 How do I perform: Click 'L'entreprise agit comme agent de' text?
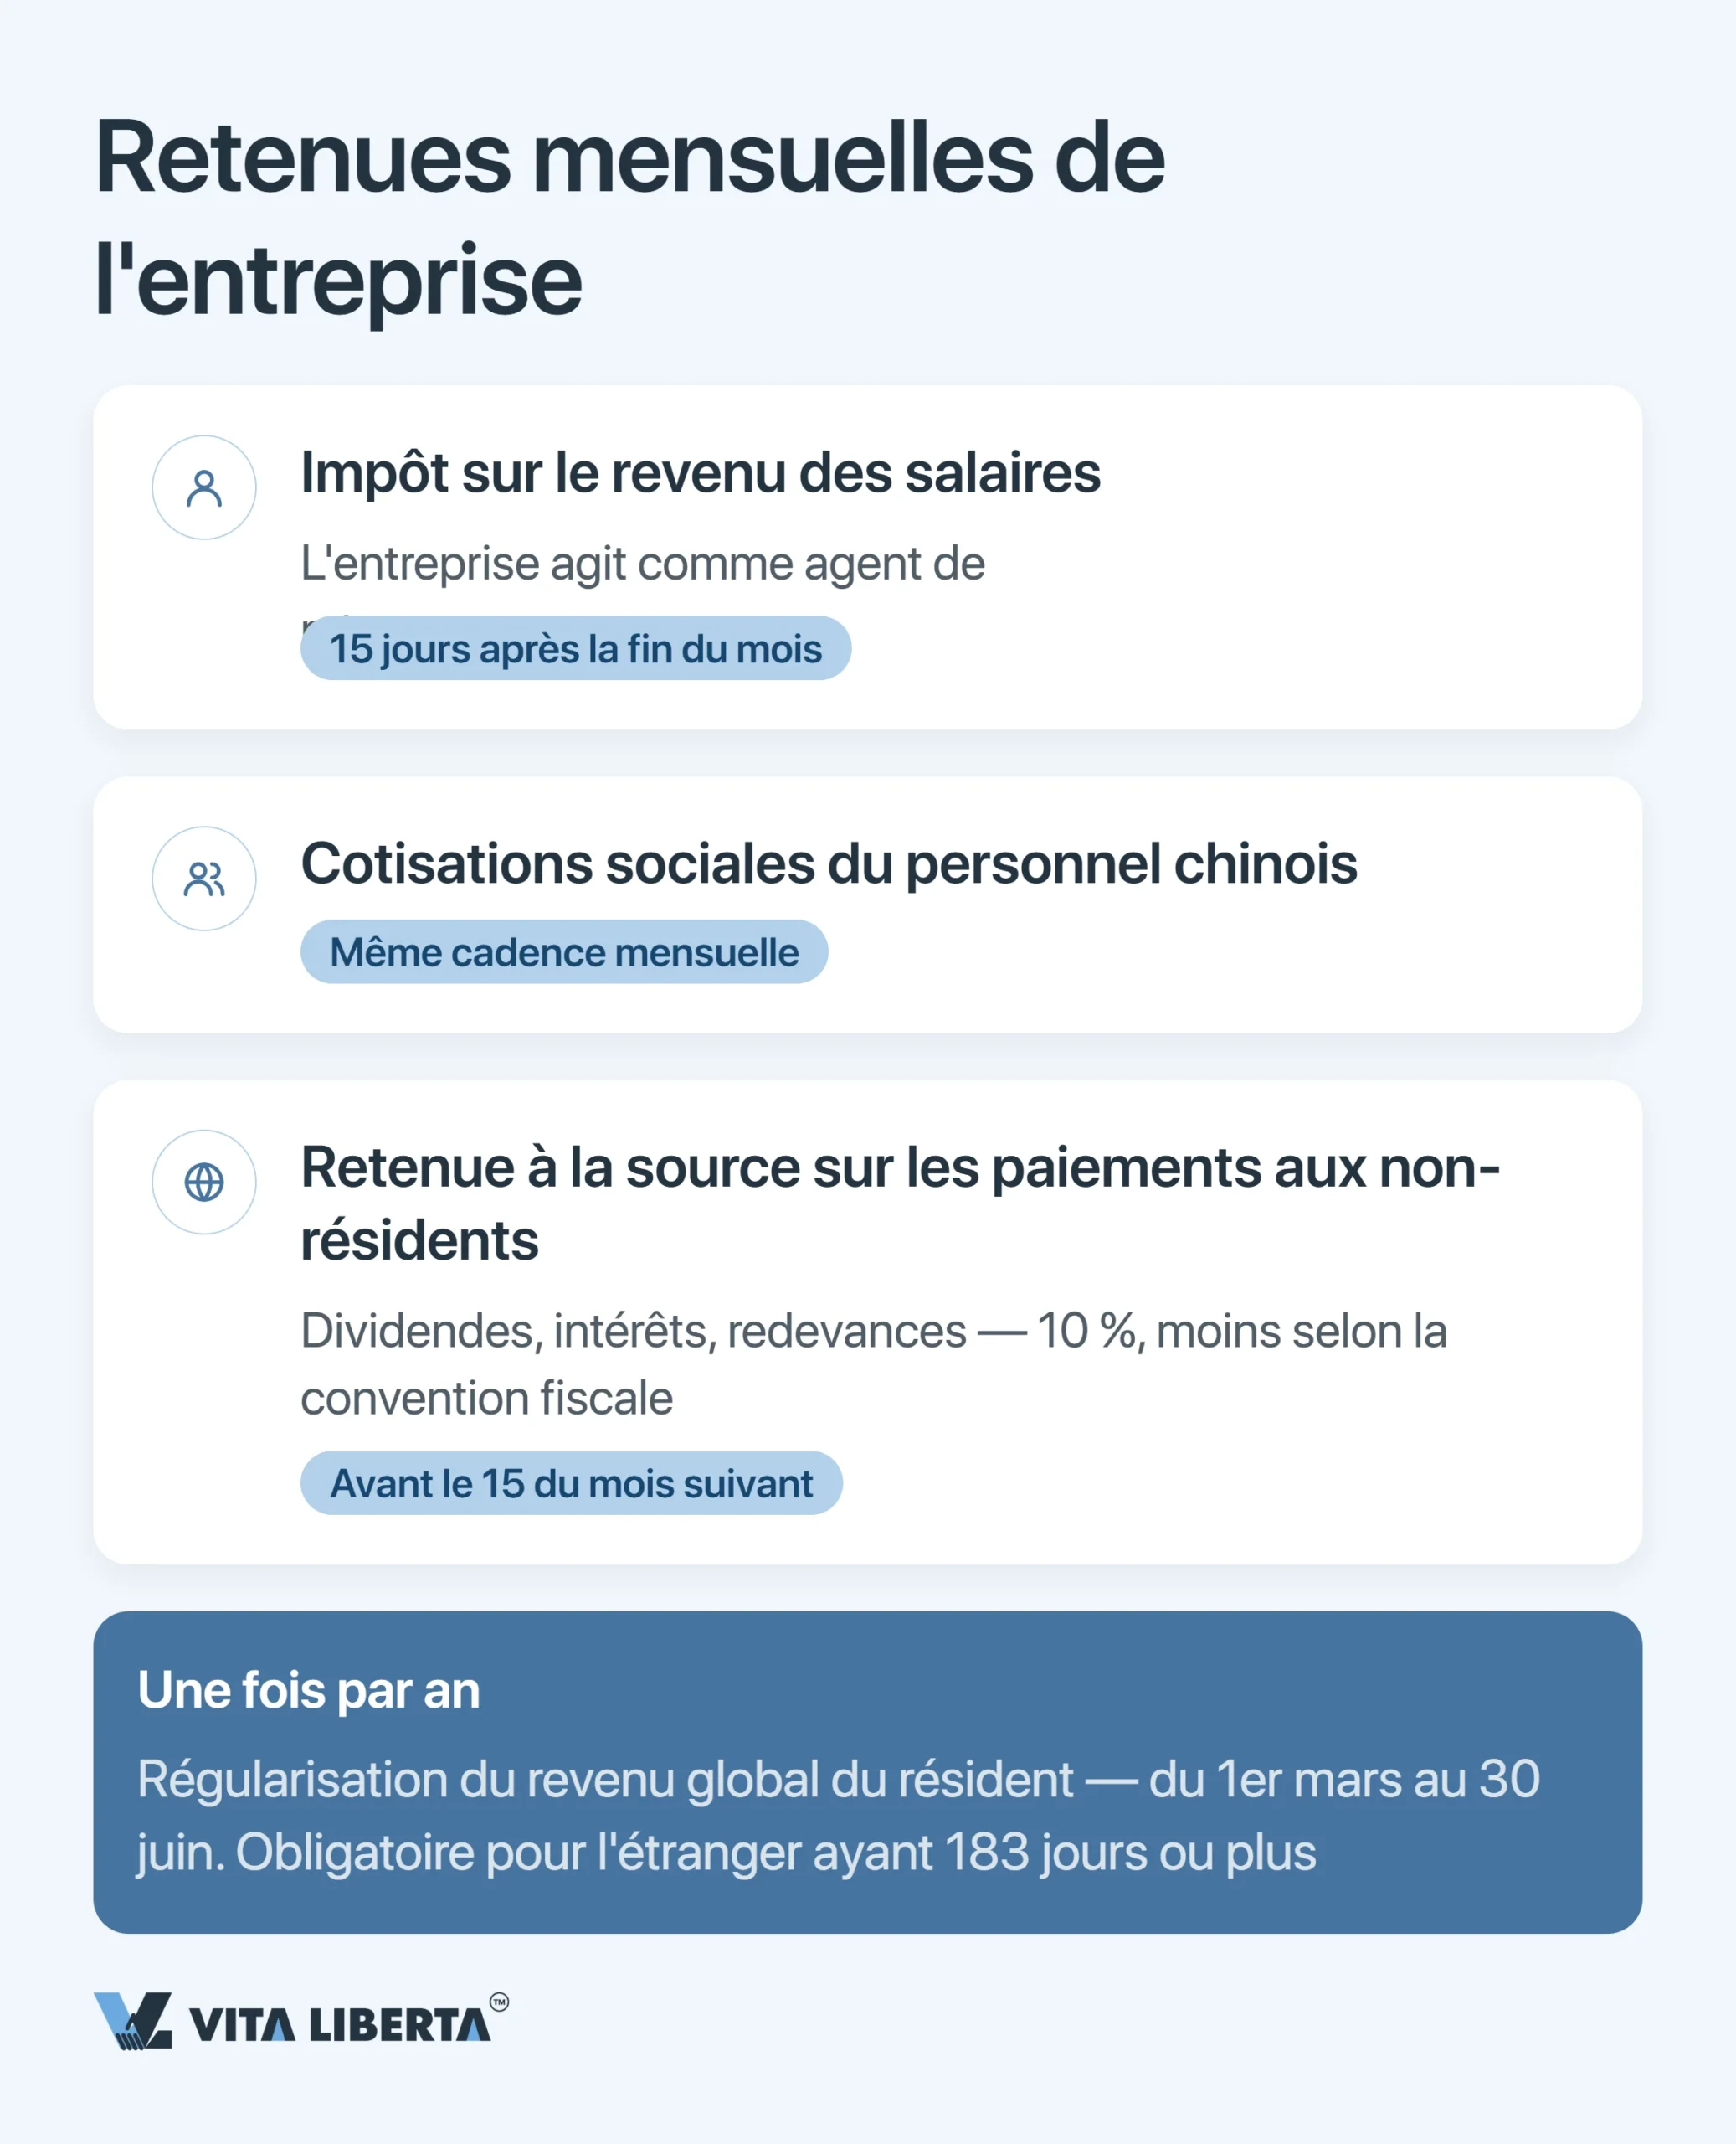[x=643, y=564]
